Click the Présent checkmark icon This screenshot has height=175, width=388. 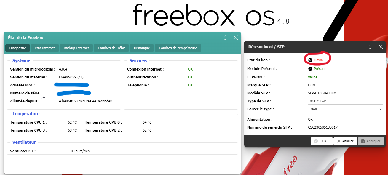[310, 69]
